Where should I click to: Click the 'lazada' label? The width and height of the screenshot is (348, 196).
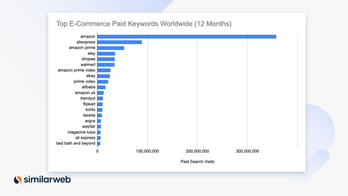pyautogui.click(x=89, y=115)
